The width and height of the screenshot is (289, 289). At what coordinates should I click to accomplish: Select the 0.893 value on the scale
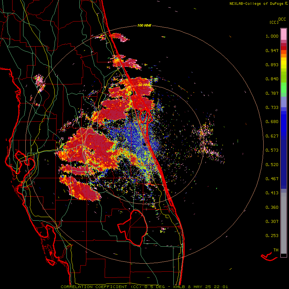point(272,65)
